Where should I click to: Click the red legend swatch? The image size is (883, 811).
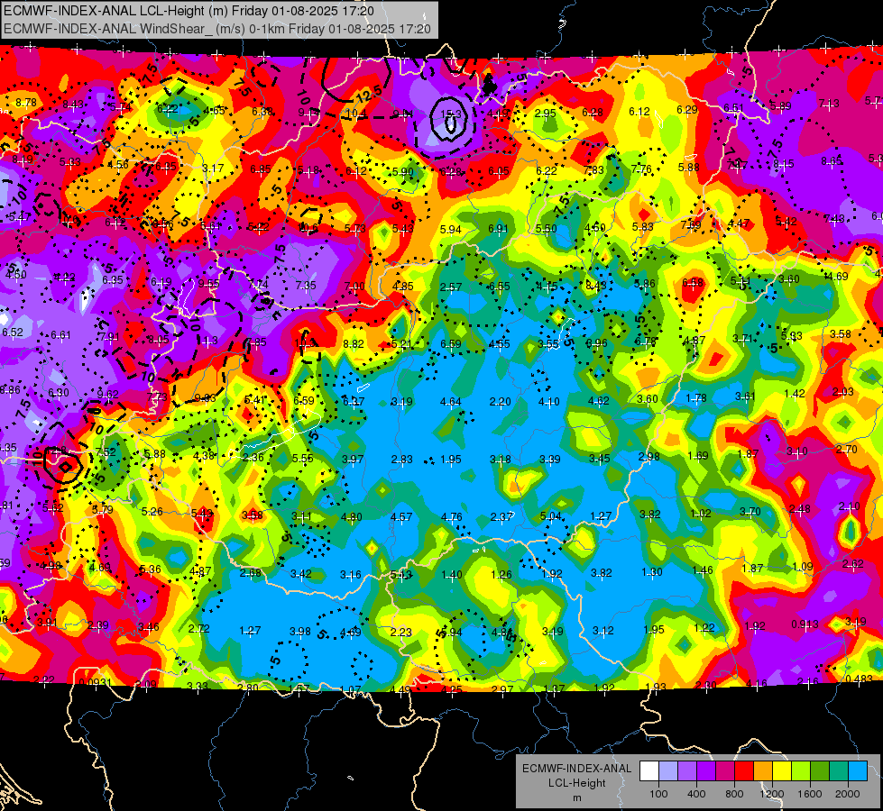pyautogui.click(x=744, y=770)
